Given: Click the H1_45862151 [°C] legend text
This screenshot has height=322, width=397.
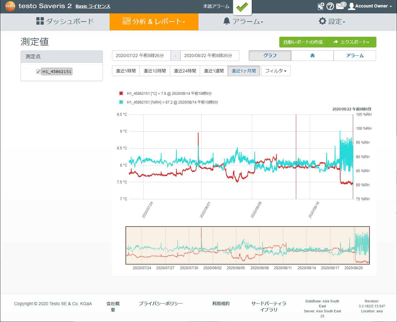Looking at the screenshot, I should coord(169,94).
